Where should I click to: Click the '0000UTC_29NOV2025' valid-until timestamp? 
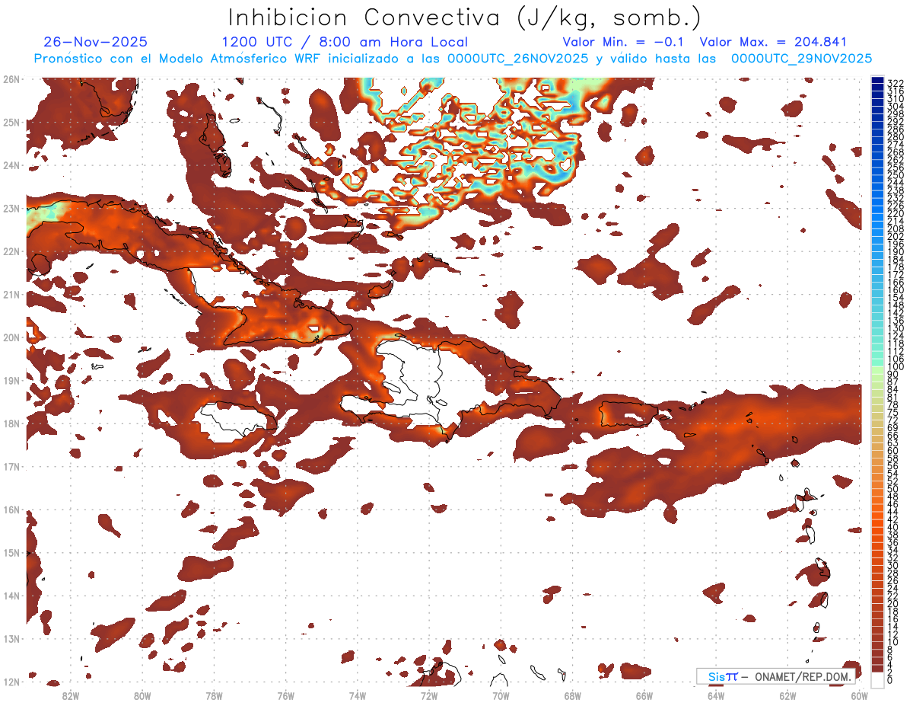click(801, 59)
